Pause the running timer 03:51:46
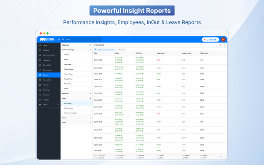This screenshot has width=264, height=165. pyautogui.click(x=205, y=40)
